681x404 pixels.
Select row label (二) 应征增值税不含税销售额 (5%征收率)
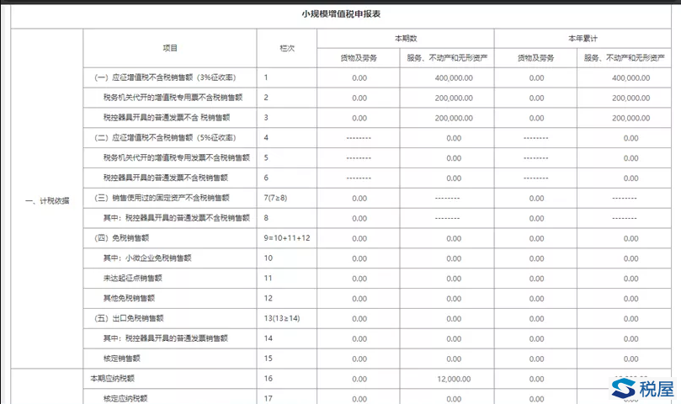[x=165, y=138]
